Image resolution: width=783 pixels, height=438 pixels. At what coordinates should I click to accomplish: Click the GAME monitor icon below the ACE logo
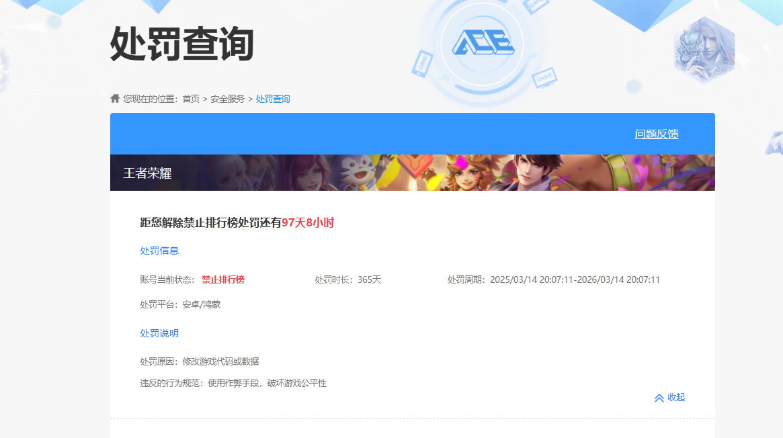click(544, 79)
